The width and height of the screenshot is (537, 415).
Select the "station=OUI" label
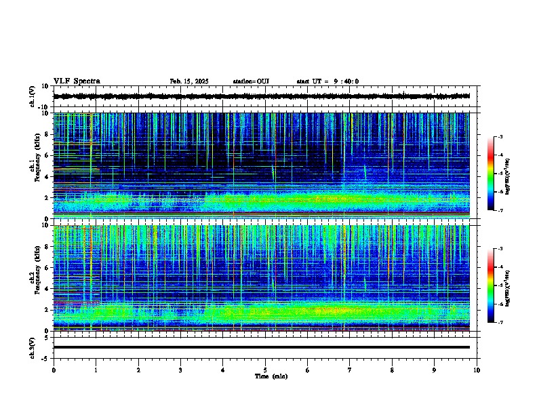[251, 81]
